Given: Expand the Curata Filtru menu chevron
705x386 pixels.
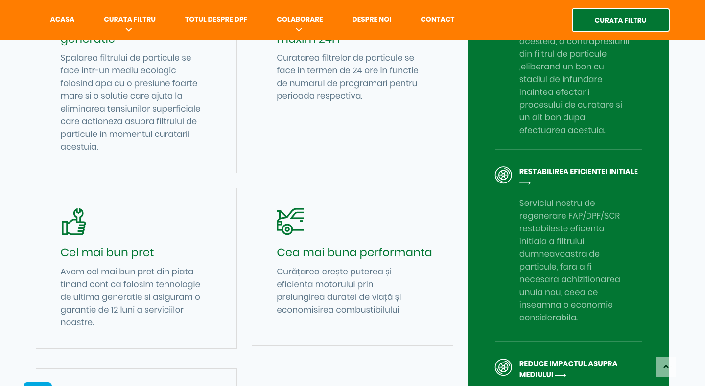Looking at the screenshot, I should tap(129, 30).
